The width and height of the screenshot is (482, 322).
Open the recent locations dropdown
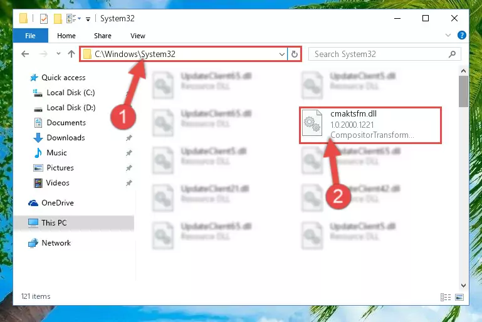[58, 54]
